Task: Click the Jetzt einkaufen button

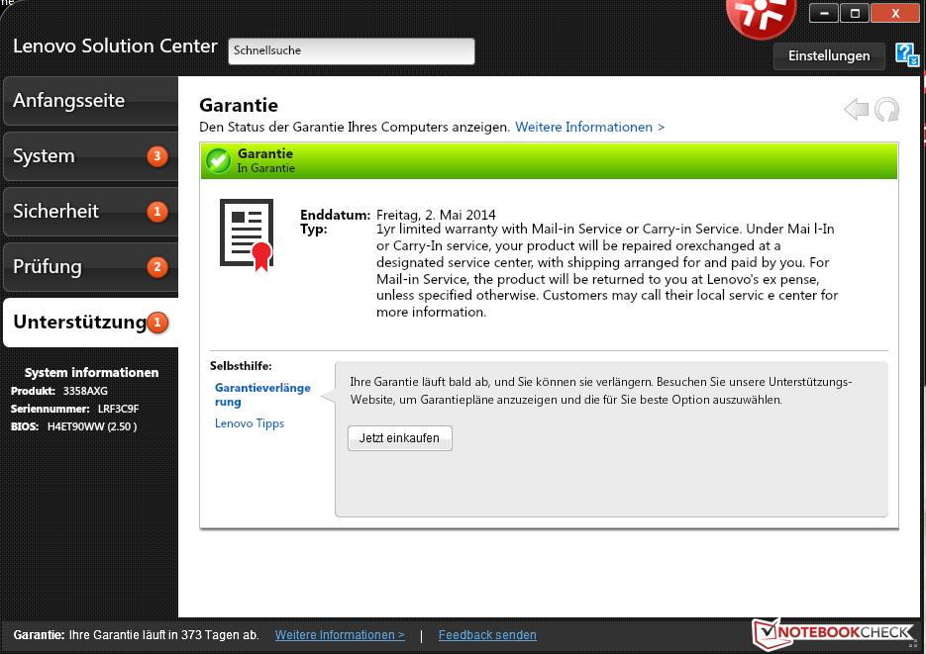Action: click(x=400, y=438)
